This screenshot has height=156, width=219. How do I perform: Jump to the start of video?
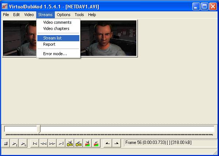pyautogui.click(x=35, y=143)
